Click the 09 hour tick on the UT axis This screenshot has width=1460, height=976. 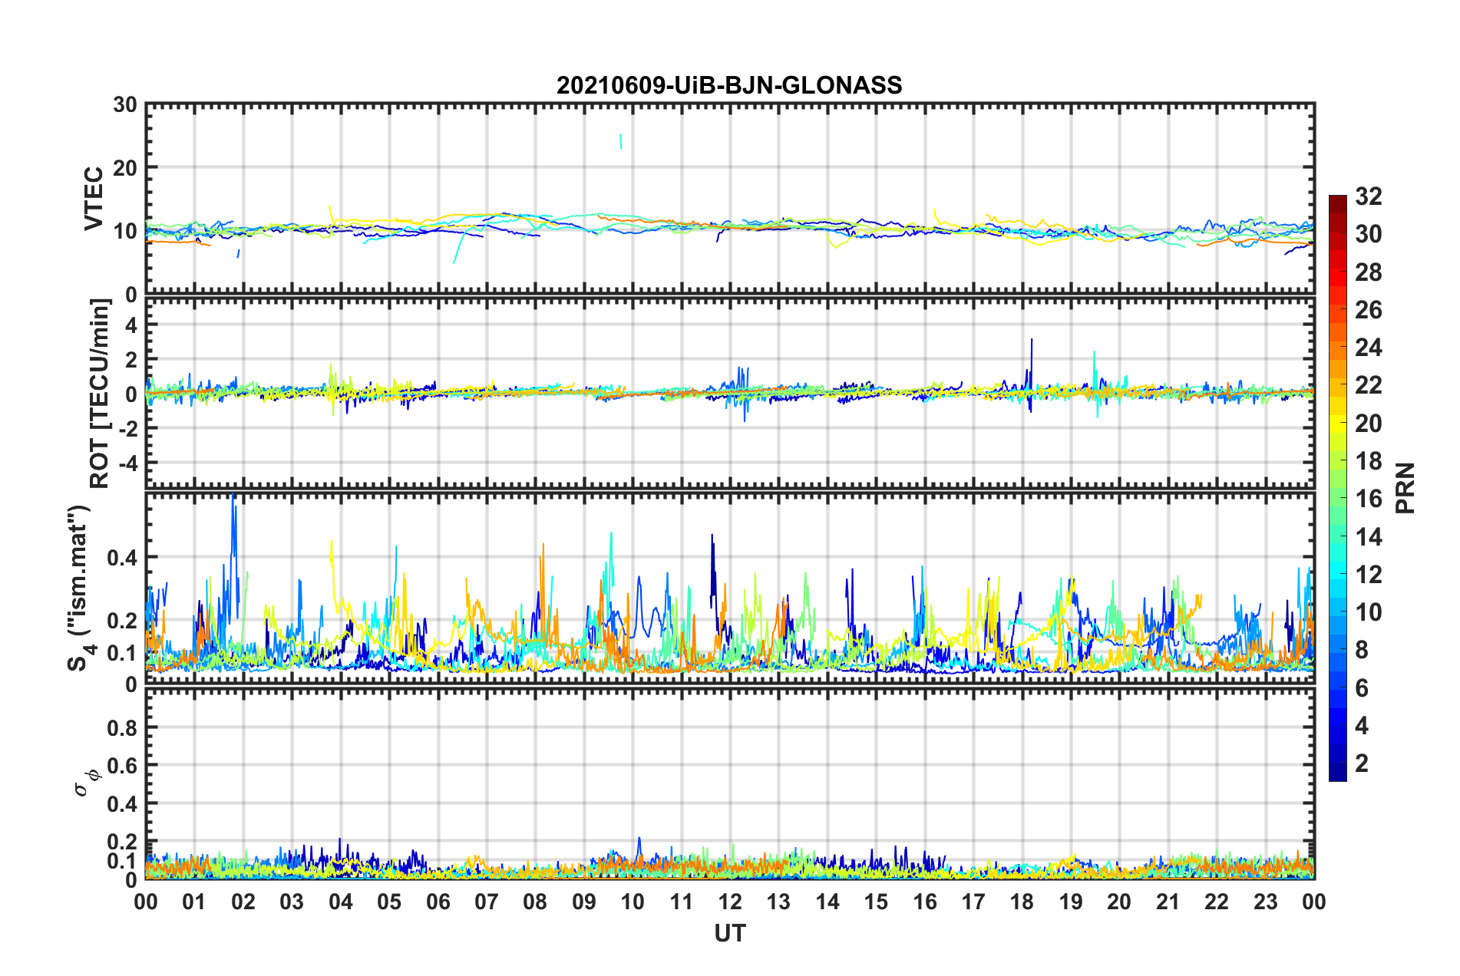click(584, 902)
